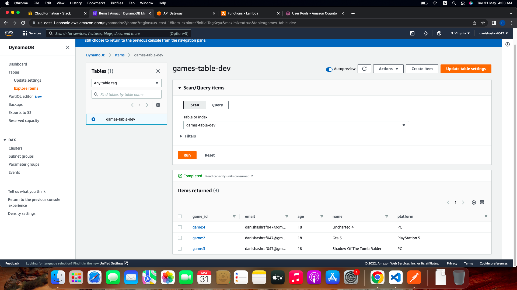This screenshot has width=517, height=290.
Task: Select the games-table-dev radio button
Action: [93, 119]
